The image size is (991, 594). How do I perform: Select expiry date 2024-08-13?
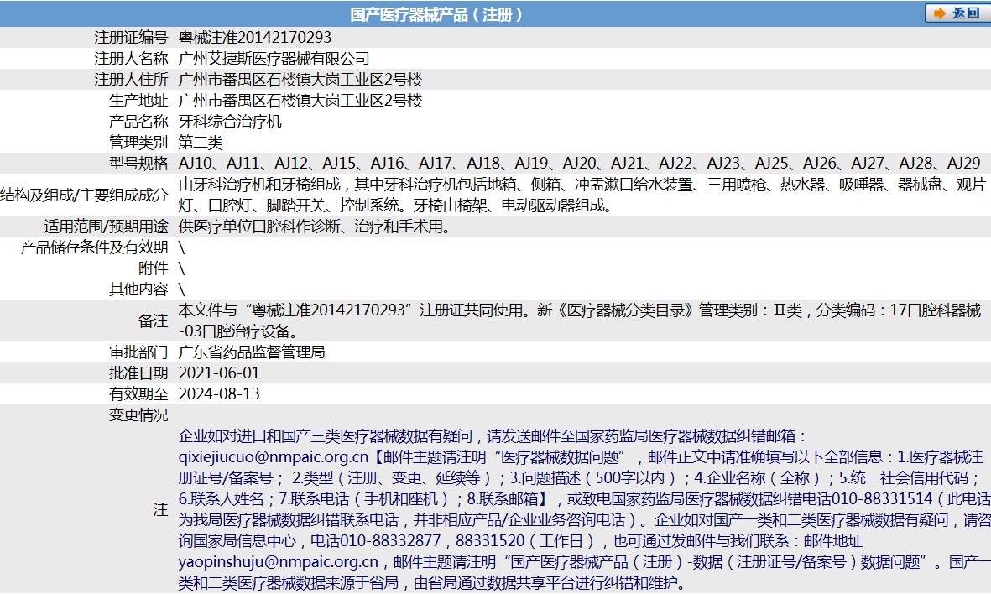(x=219, y=393)
